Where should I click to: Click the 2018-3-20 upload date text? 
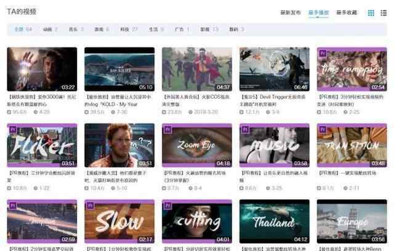coord(206,112)
